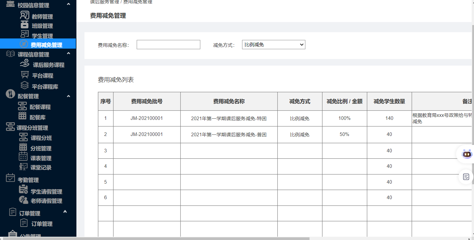
Task: Click the 配餐课程 icon
Action: point(22,106)
